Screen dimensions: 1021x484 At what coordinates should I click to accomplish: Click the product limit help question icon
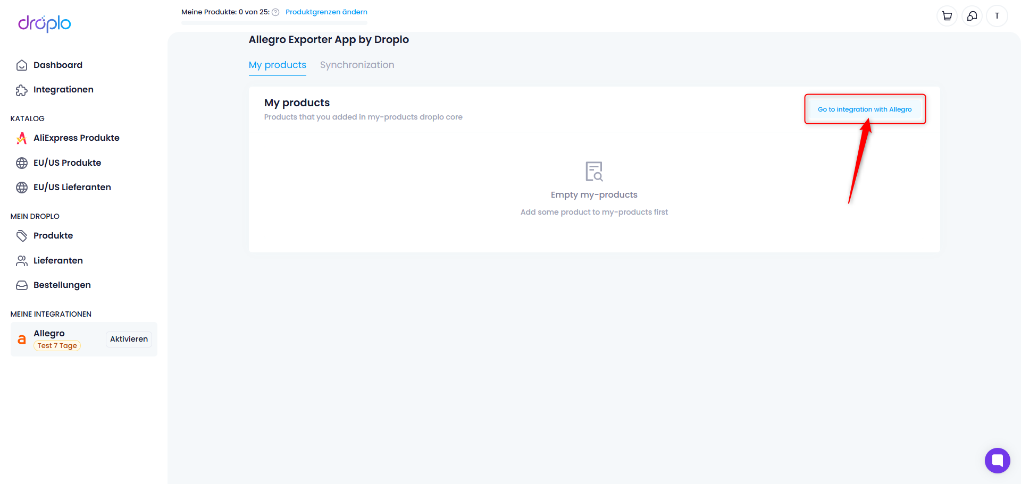point(275,12)
